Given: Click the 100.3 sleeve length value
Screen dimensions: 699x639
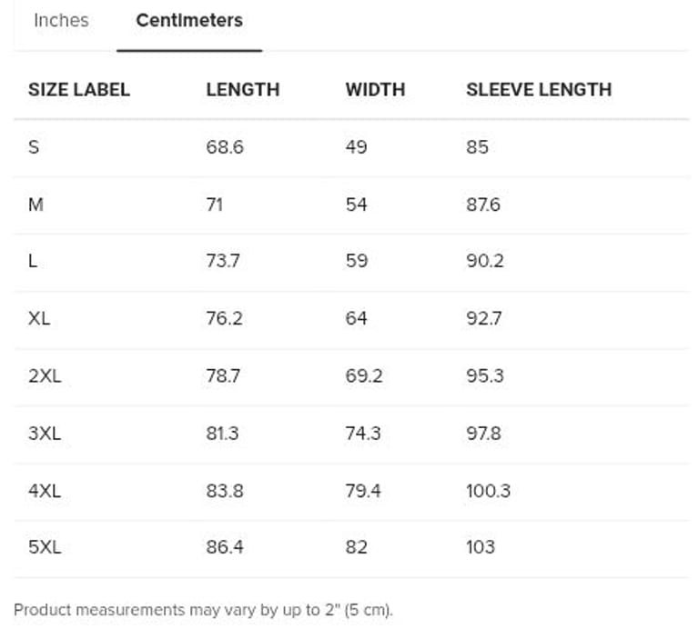Looking at the screenshot, I should click(488, 491).
